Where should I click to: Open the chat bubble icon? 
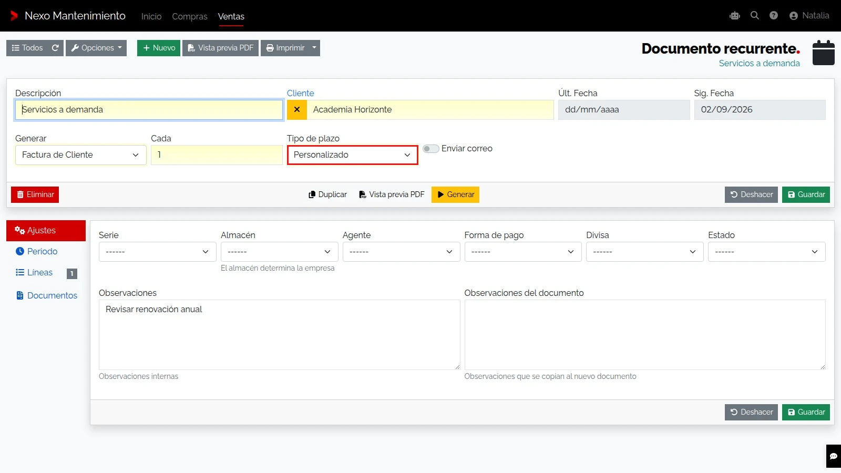(834, 456)
